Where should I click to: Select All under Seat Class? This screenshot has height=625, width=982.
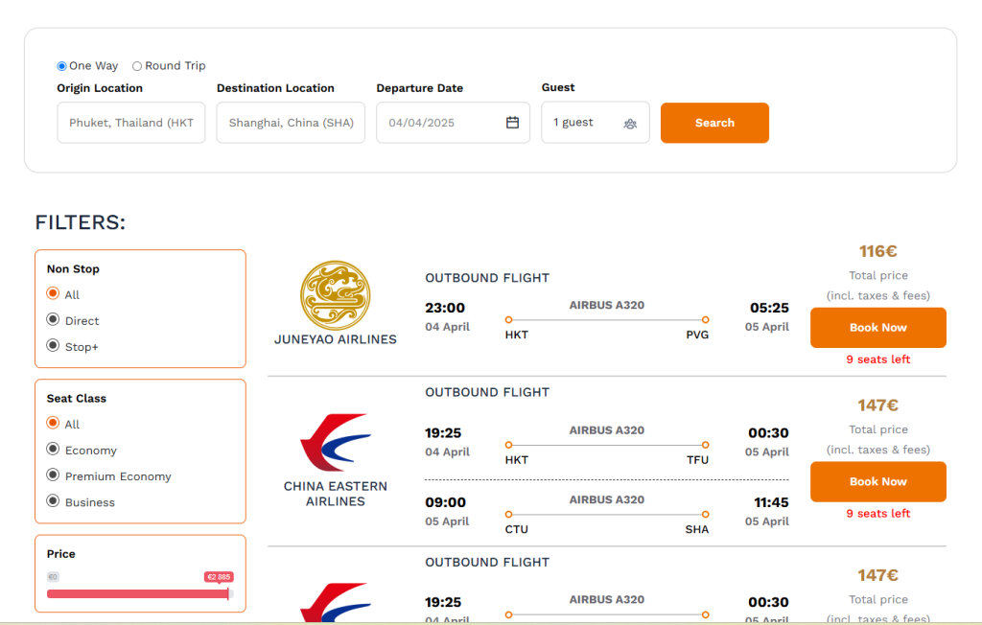[x=54, y=424]
